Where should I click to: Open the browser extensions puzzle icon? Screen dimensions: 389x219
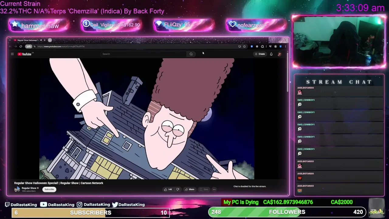tap(262, 47)
